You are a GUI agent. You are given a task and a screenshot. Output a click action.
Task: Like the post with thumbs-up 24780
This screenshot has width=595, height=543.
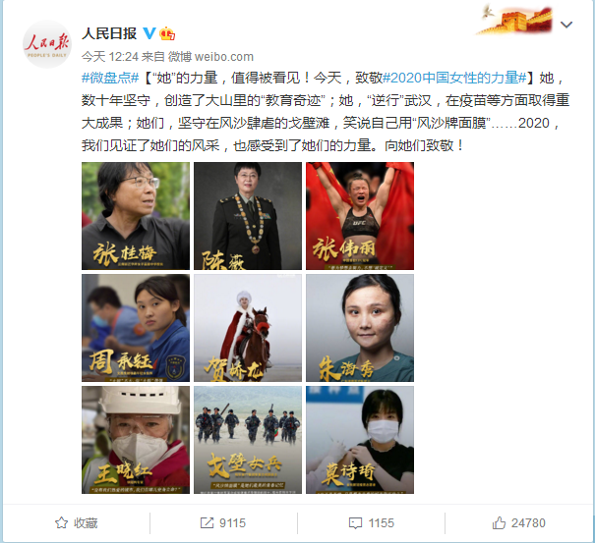point(499,523)
